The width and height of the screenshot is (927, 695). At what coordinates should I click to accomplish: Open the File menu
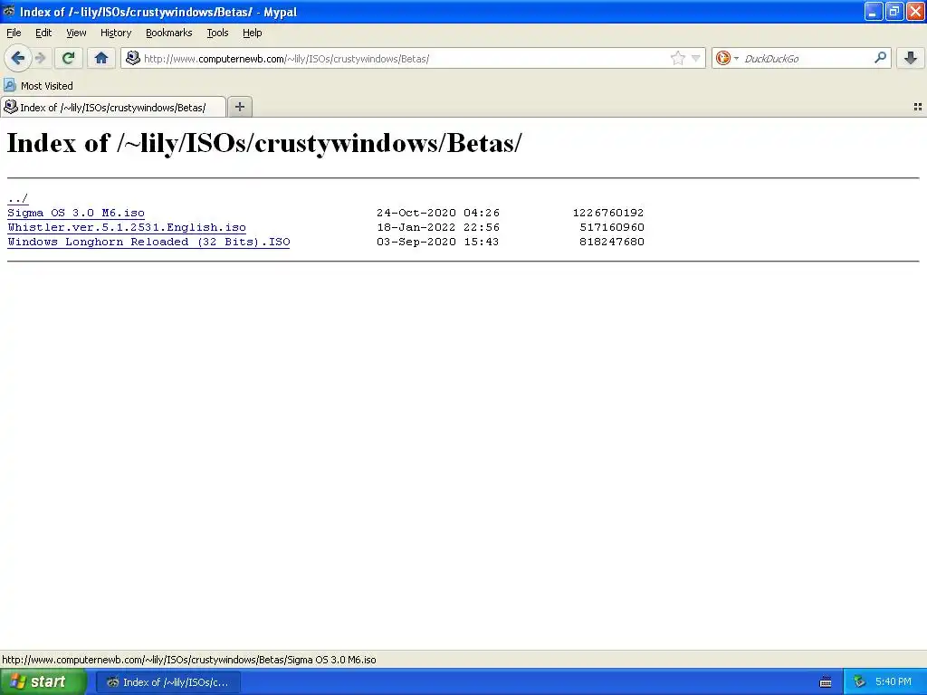14,33
